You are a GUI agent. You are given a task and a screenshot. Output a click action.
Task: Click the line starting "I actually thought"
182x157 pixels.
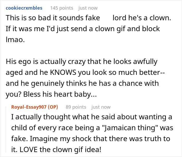tap(92, 117)
